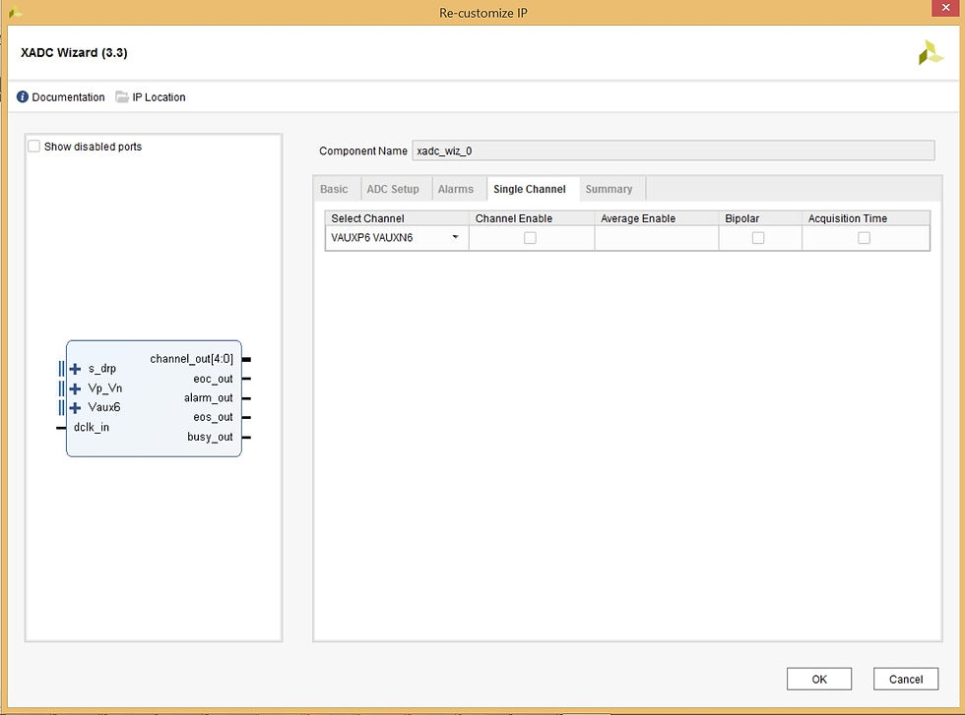Click the IP Location folder icon
This screenshot has height=715, width=965.
(123, 96)
